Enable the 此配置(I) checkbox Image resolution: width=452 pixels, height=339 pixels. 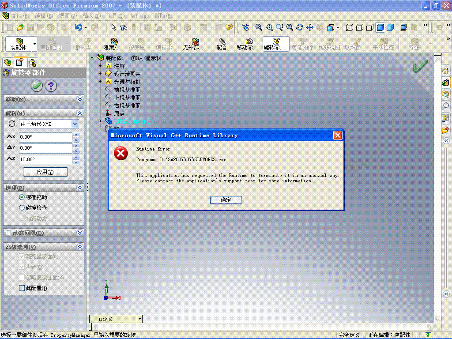pos(22,288)
